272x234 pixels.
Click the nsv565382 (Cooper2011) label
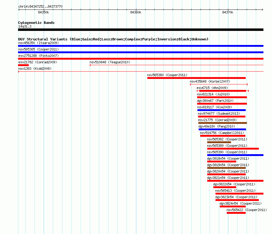tap(227, 139)
